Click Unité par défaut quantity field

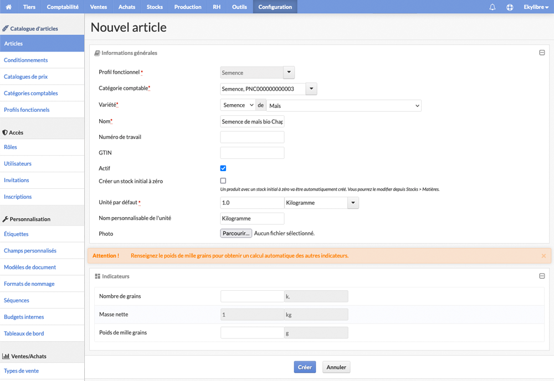[x=252, y=203]
